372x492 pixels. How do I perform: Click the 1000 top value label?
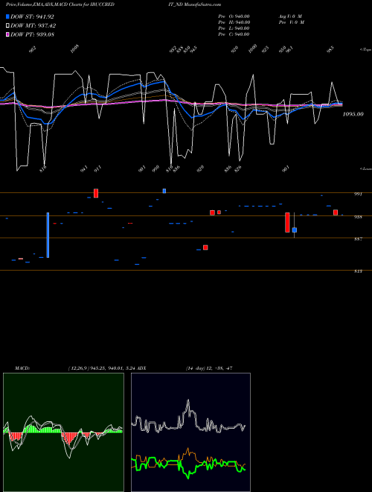coord(252,48)
